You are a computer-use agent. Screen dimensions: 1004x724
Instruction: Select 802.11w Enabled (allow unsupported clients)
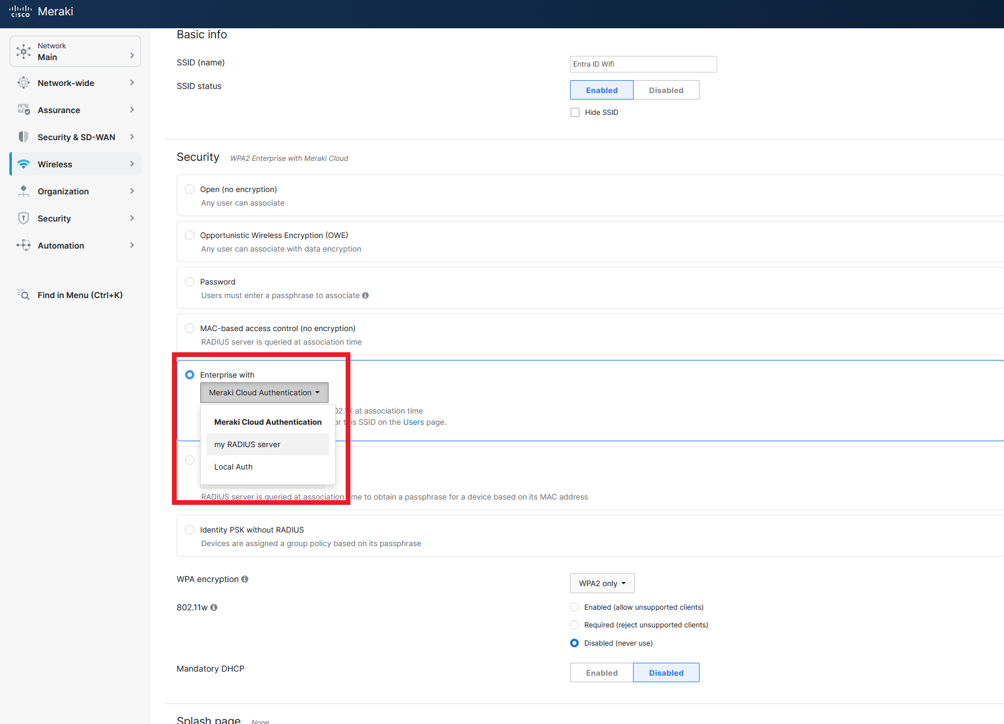click(575, 607)
